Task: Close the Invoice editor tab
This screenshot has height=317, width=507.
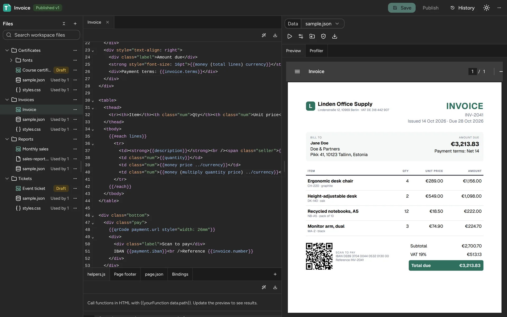Action: [107, 22]
